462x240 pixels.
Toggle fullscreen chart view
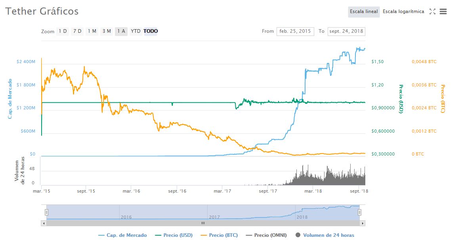point(432,11)
